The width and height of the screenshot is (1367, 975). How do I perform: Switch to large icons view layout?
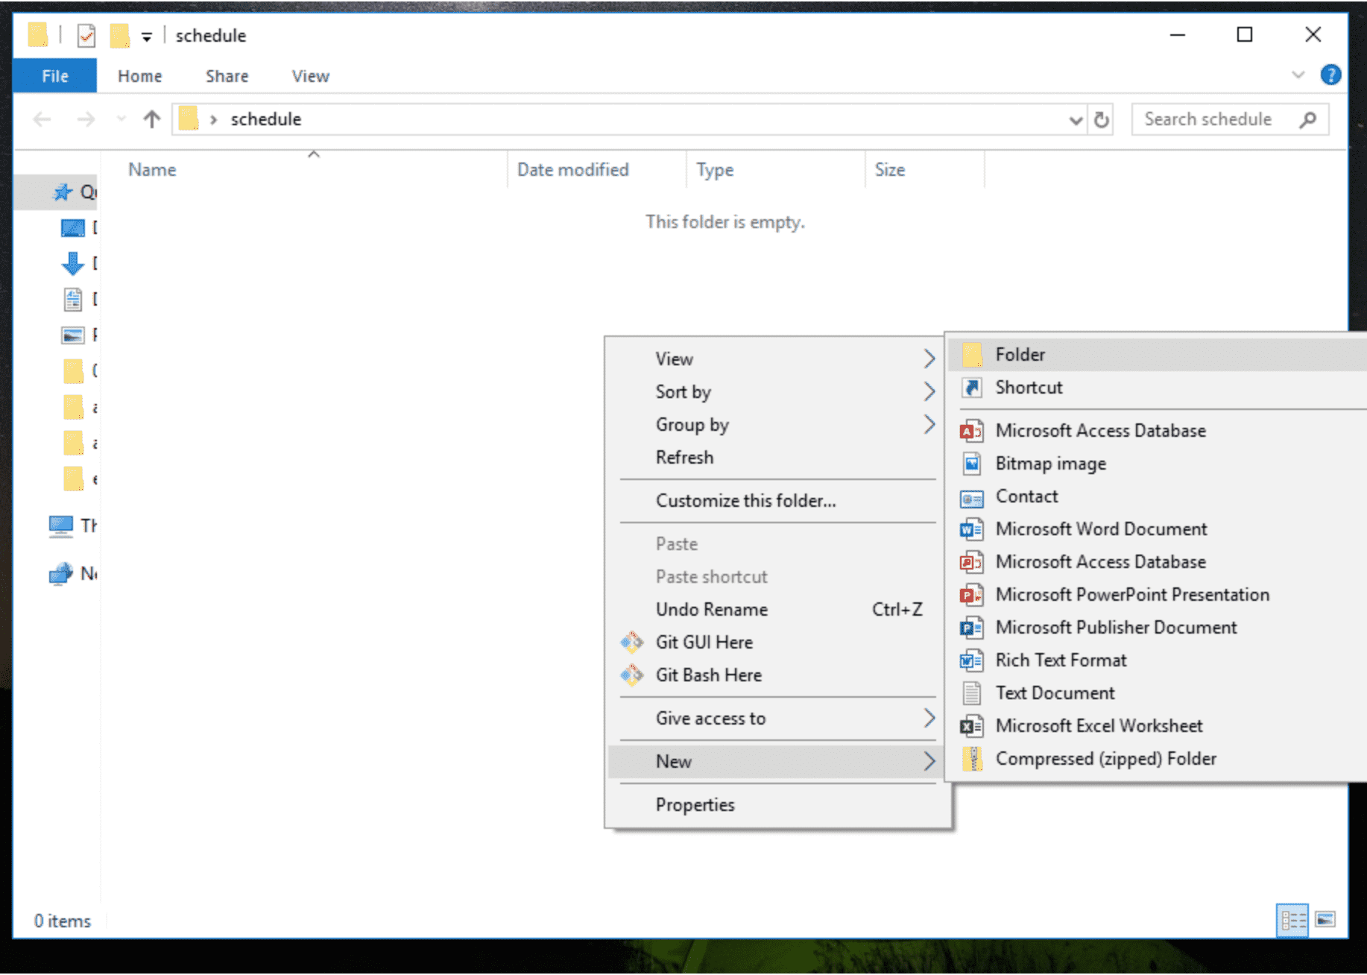pos(1325,920)
